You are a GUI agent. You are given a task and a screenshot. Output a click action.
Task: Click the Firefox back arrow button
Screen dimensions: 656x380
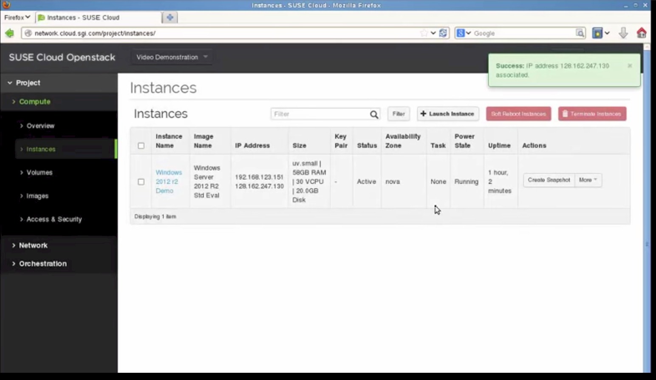click(9, 33)
